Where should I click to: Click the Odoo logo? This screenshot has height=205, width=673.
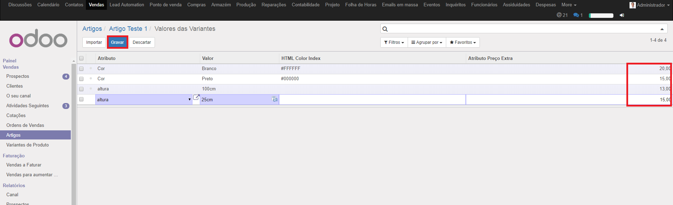[38, 39]
